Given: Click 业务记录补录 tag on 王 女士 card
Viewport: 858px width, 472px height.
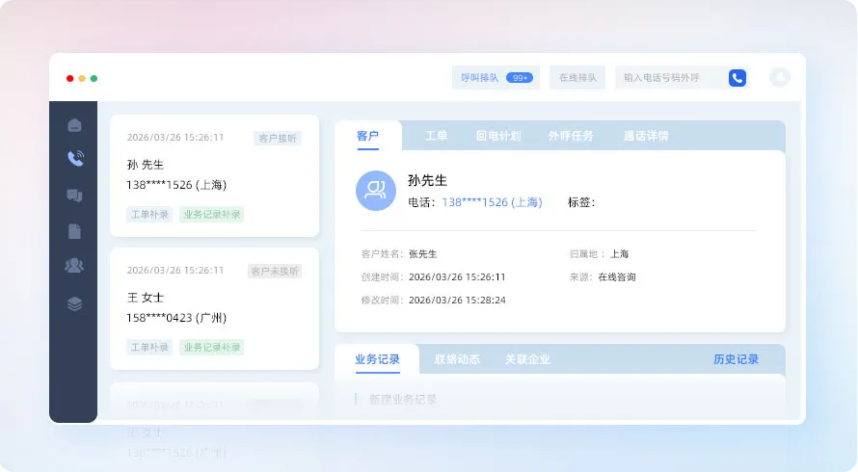Looking at the screenshot, I should click(x=212, y=348).
